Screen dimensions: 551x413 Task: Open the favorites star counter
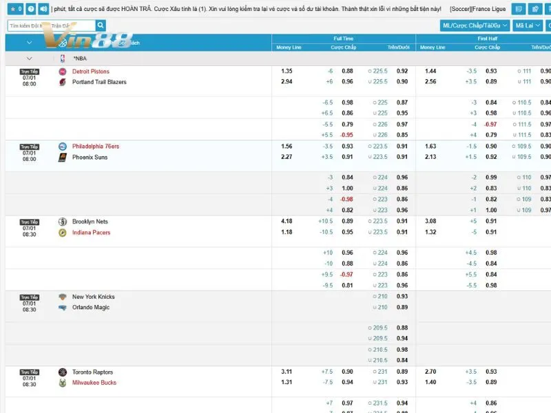coord(15,9)
